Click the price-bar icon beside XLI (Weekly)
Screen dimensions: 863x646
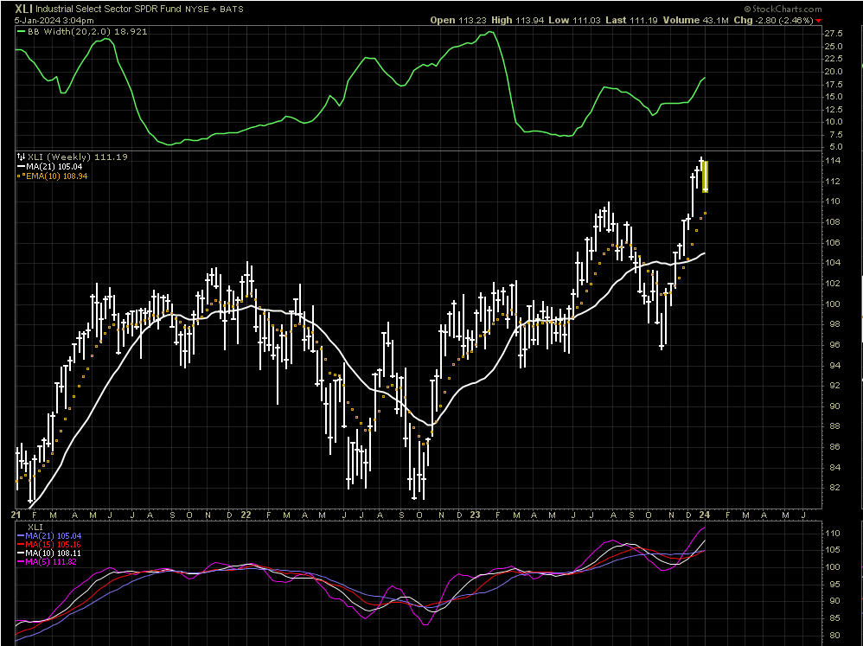(x=21, y=157)
